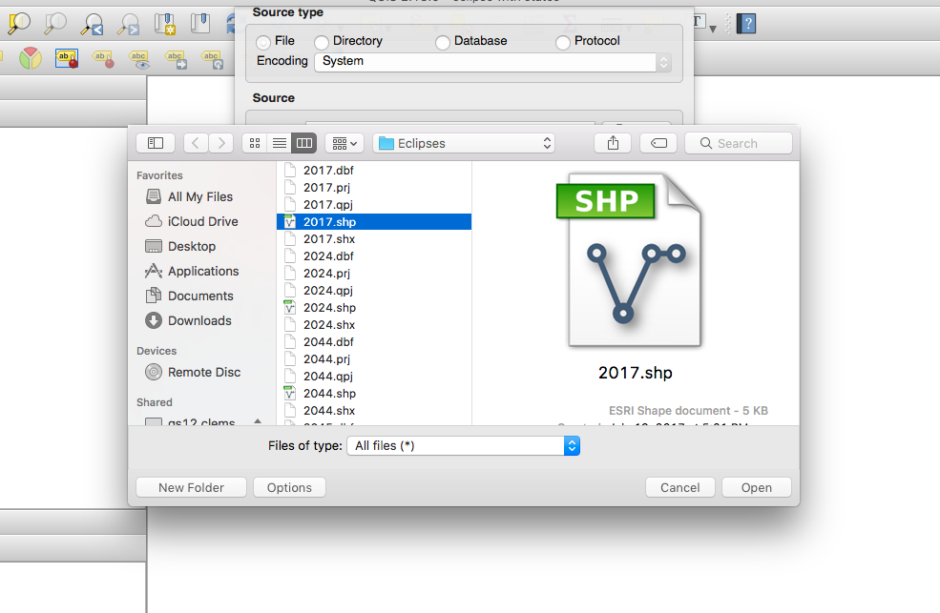Open the item arrangement dropdown

pyautogui.click(x=345, y=143)
